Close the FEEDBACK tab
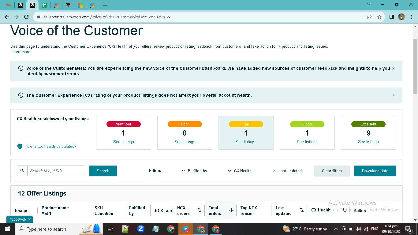This screenshot has height=235, width=418. pos(29,219)
